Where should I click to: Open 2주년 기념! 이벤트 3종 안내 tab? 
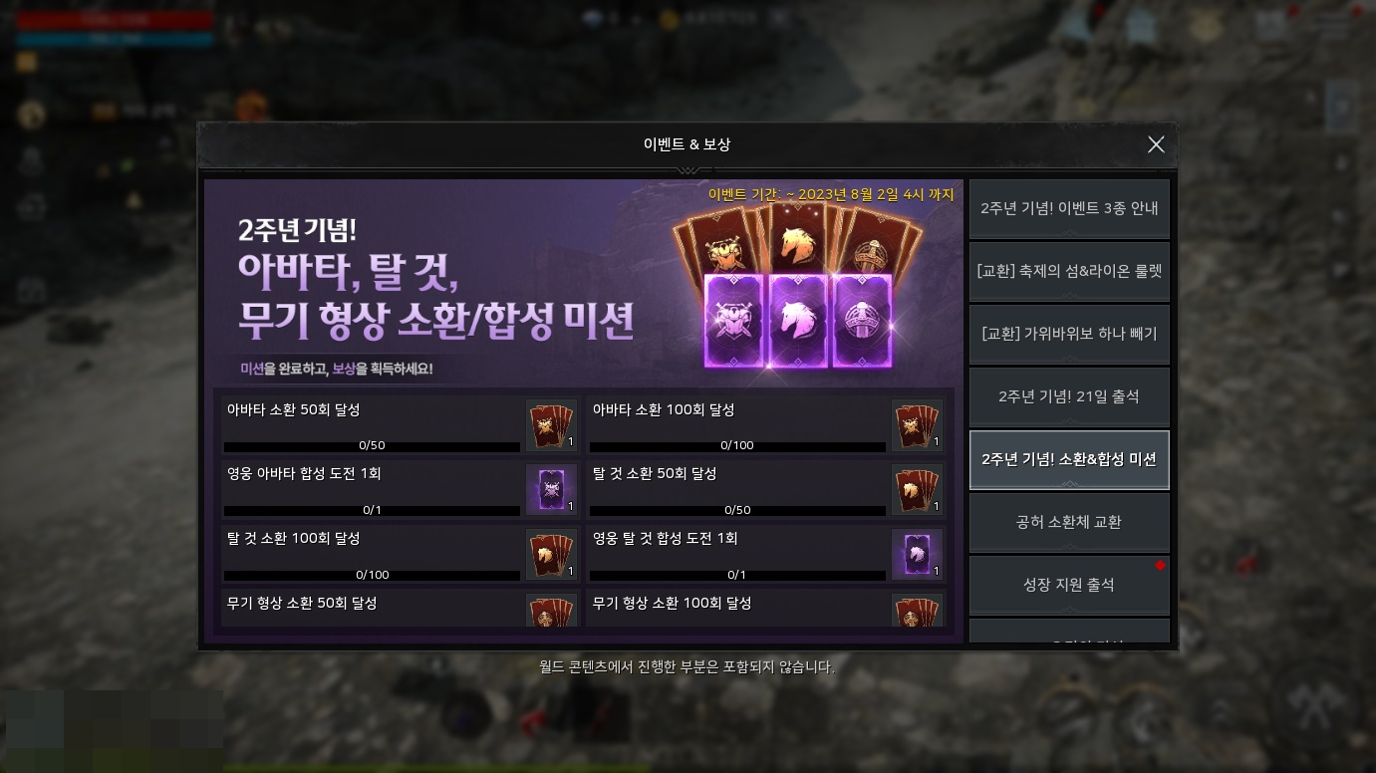point(1069,209)
